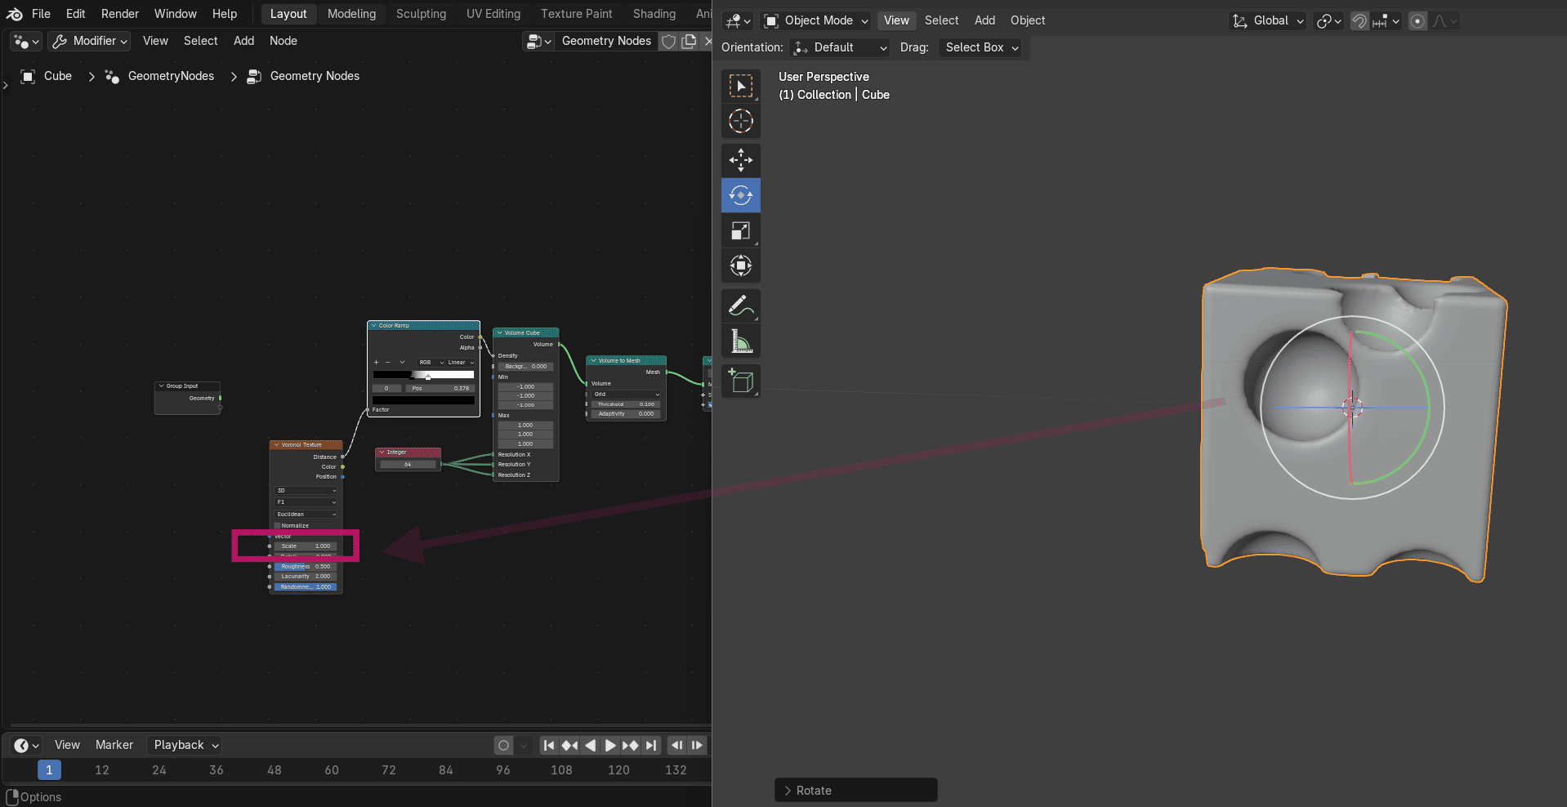Image resolution: width=1567 pixels, height=807 pixels.
Task: Jump to the timeline end frame button
Action: pos(650,745)
